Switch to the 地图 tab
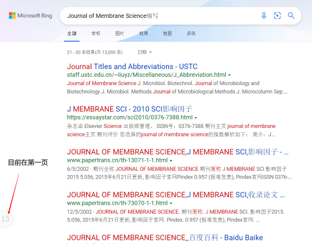The image size is (312, 244). tap(167, 33)
